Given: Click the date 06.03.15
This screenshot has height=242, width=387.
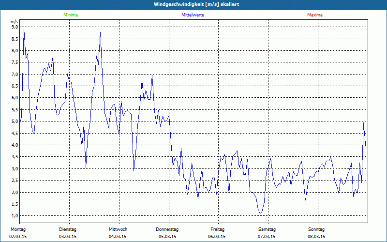Looking at the screenshot, I should 217,237.
